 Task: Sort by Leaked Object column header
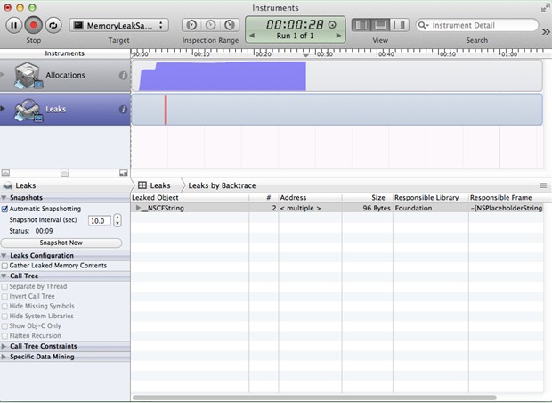(191, 198)
